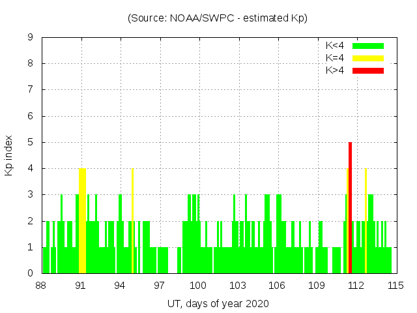
Task: Click the yellow K=4 legend swatch
Action: [368, 58]
